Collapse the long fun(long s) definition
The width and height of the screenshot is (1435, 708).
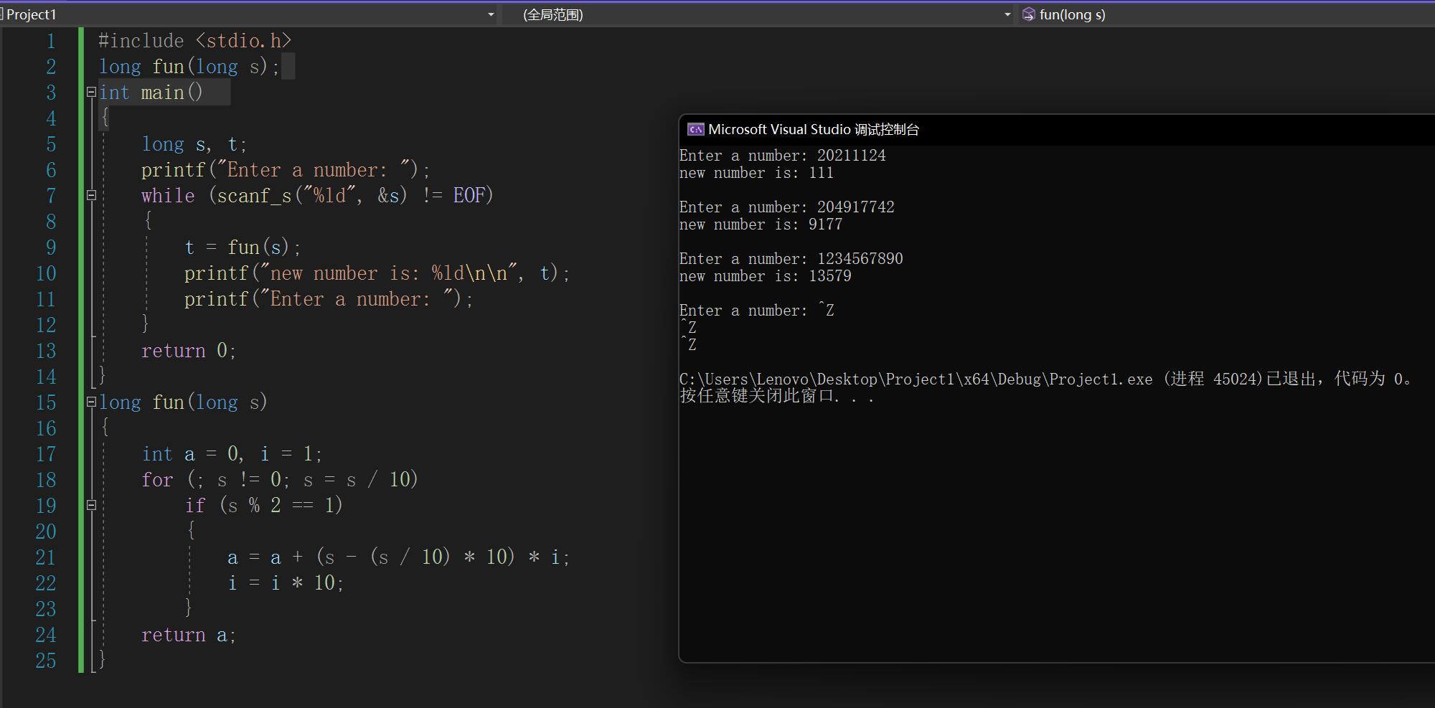(x=91, y=402)
